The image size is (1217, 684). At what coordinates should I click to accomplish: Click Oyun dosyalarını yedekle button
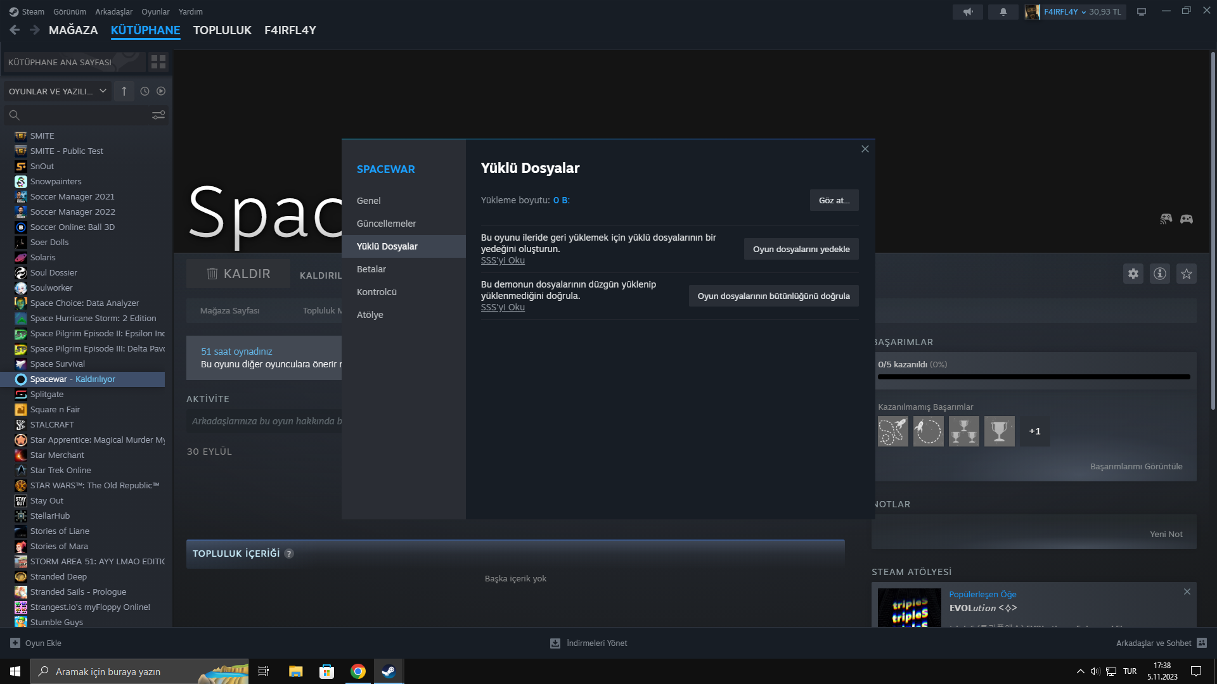click(801, 249)
